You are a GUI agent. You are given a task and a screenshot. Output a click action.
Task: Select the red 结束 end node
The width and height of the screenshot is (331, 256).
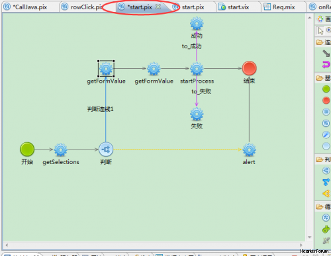point(250,68)
